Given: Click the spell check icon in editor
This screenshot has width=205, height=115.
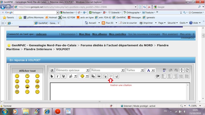Looking at the screenshot, I should pyautogui.click(x=164, y=70).
